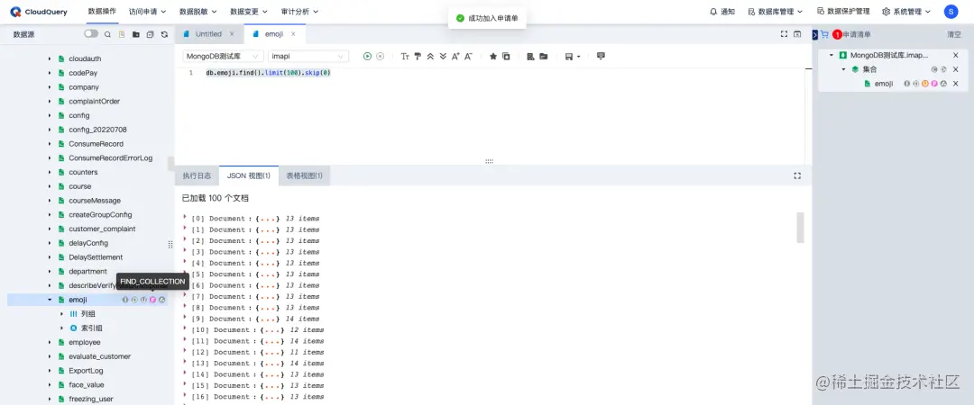Expand the results panel to fullscreen
Image resolution: width=974 pixels, height=405 pixels.
pyautogui.click(x=797, y=176)
